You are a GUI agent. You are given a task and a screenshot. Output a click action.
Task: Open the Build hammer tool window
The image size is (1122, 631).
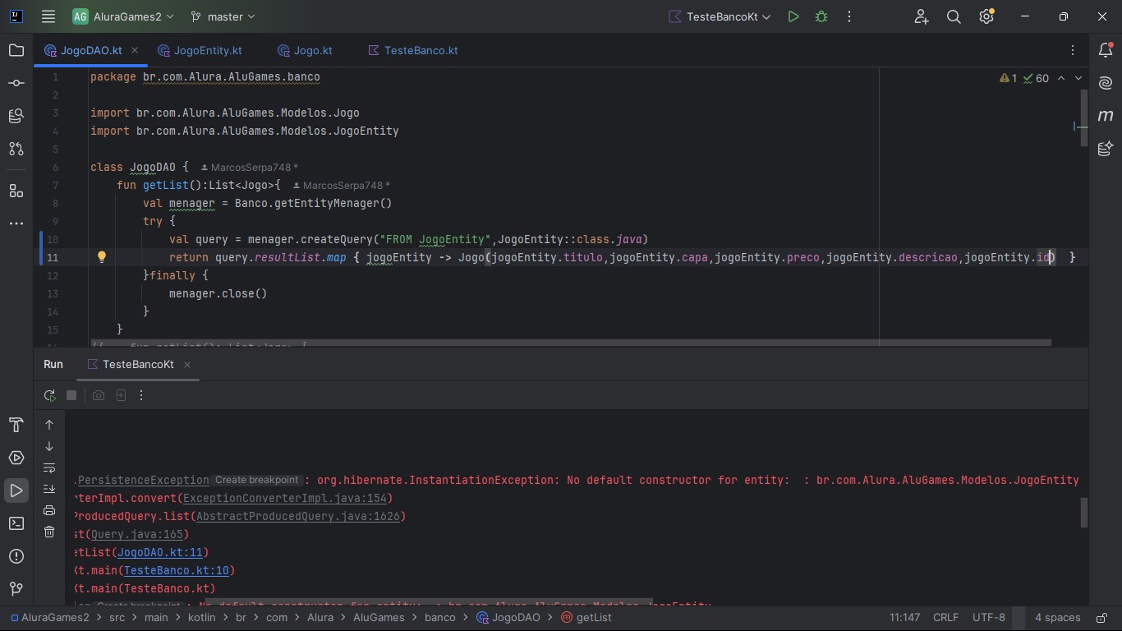click(16, 425)
